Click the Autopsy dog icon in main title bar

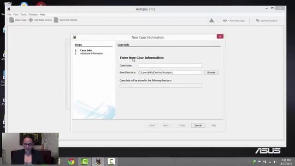click(x=9, y=9)
